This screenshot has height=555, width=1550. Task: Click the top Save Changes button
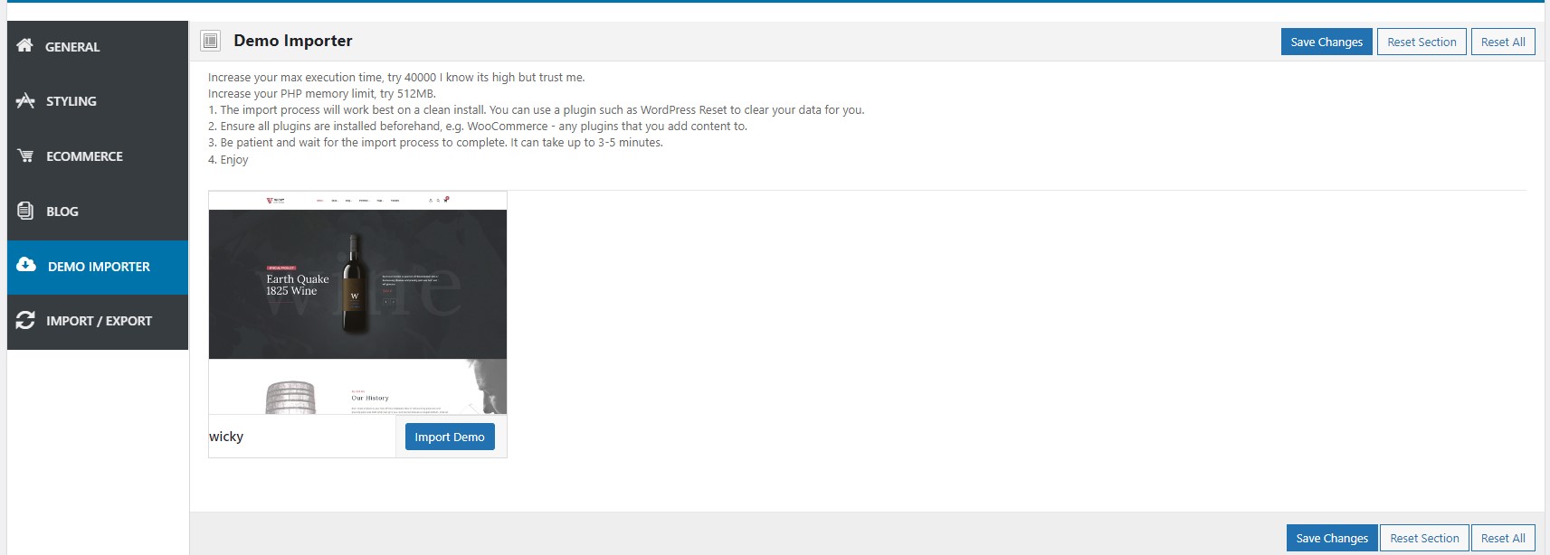1327,42
